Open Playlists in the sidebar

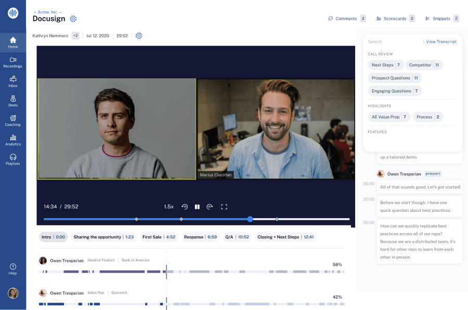click(x=13, y=159)
